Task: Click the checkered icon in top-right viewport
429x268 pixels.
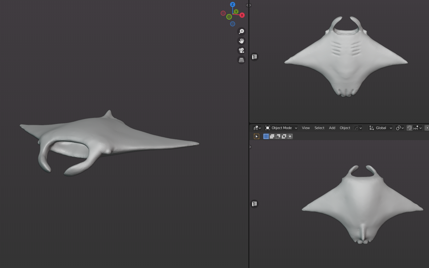Action: 254,57
